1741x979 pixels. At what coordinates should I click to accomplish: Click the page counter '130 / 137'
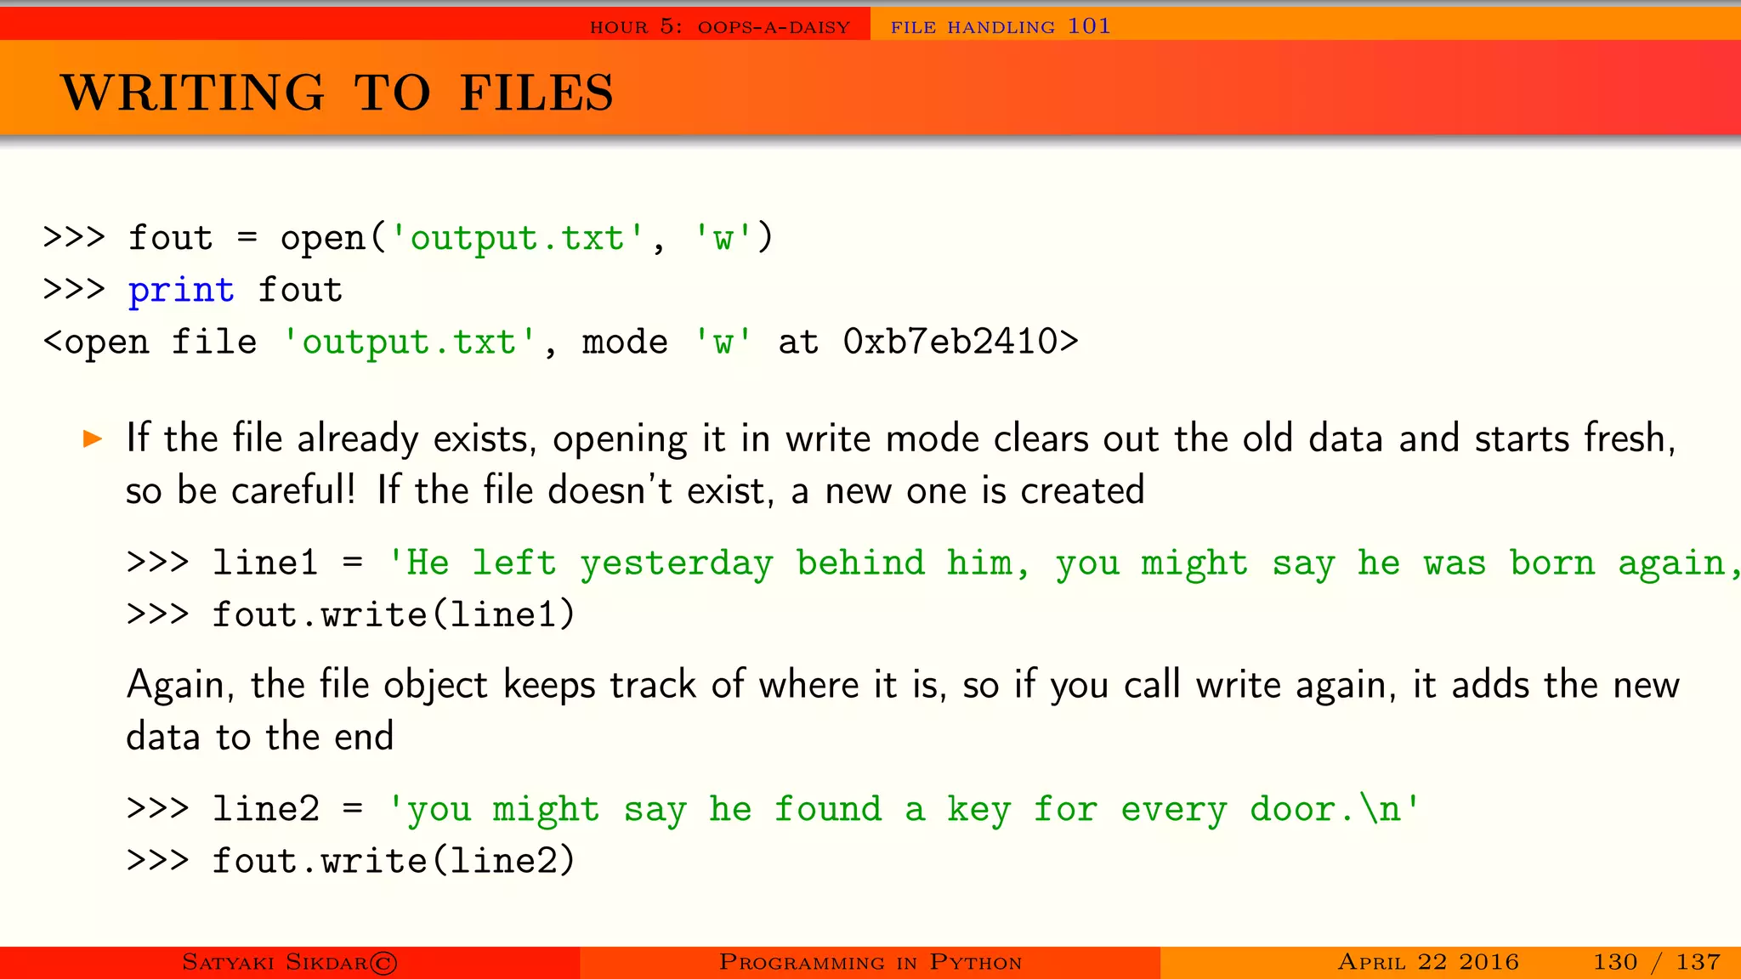tap(1656, 962)
